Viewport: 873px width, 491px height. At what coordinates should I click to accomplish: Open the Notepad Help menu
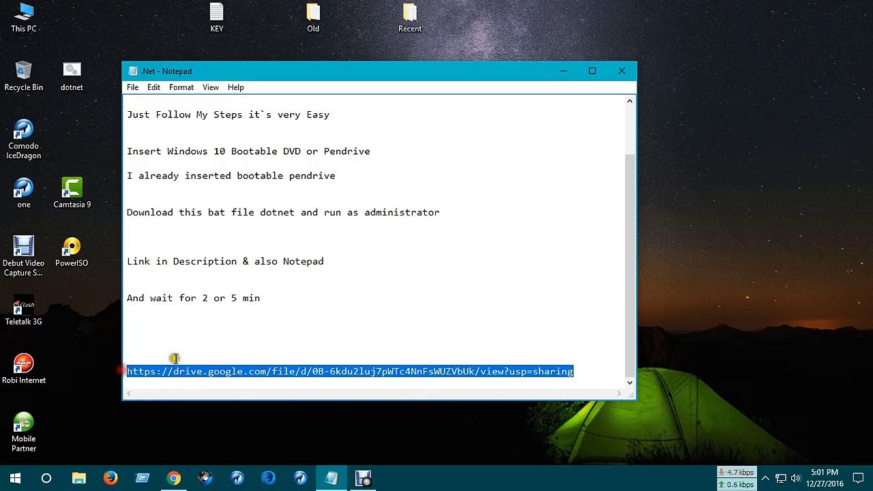point(235,87)
